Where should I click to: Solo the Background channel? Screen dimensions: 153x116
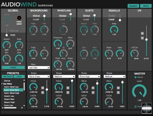[x=43, y=92]
